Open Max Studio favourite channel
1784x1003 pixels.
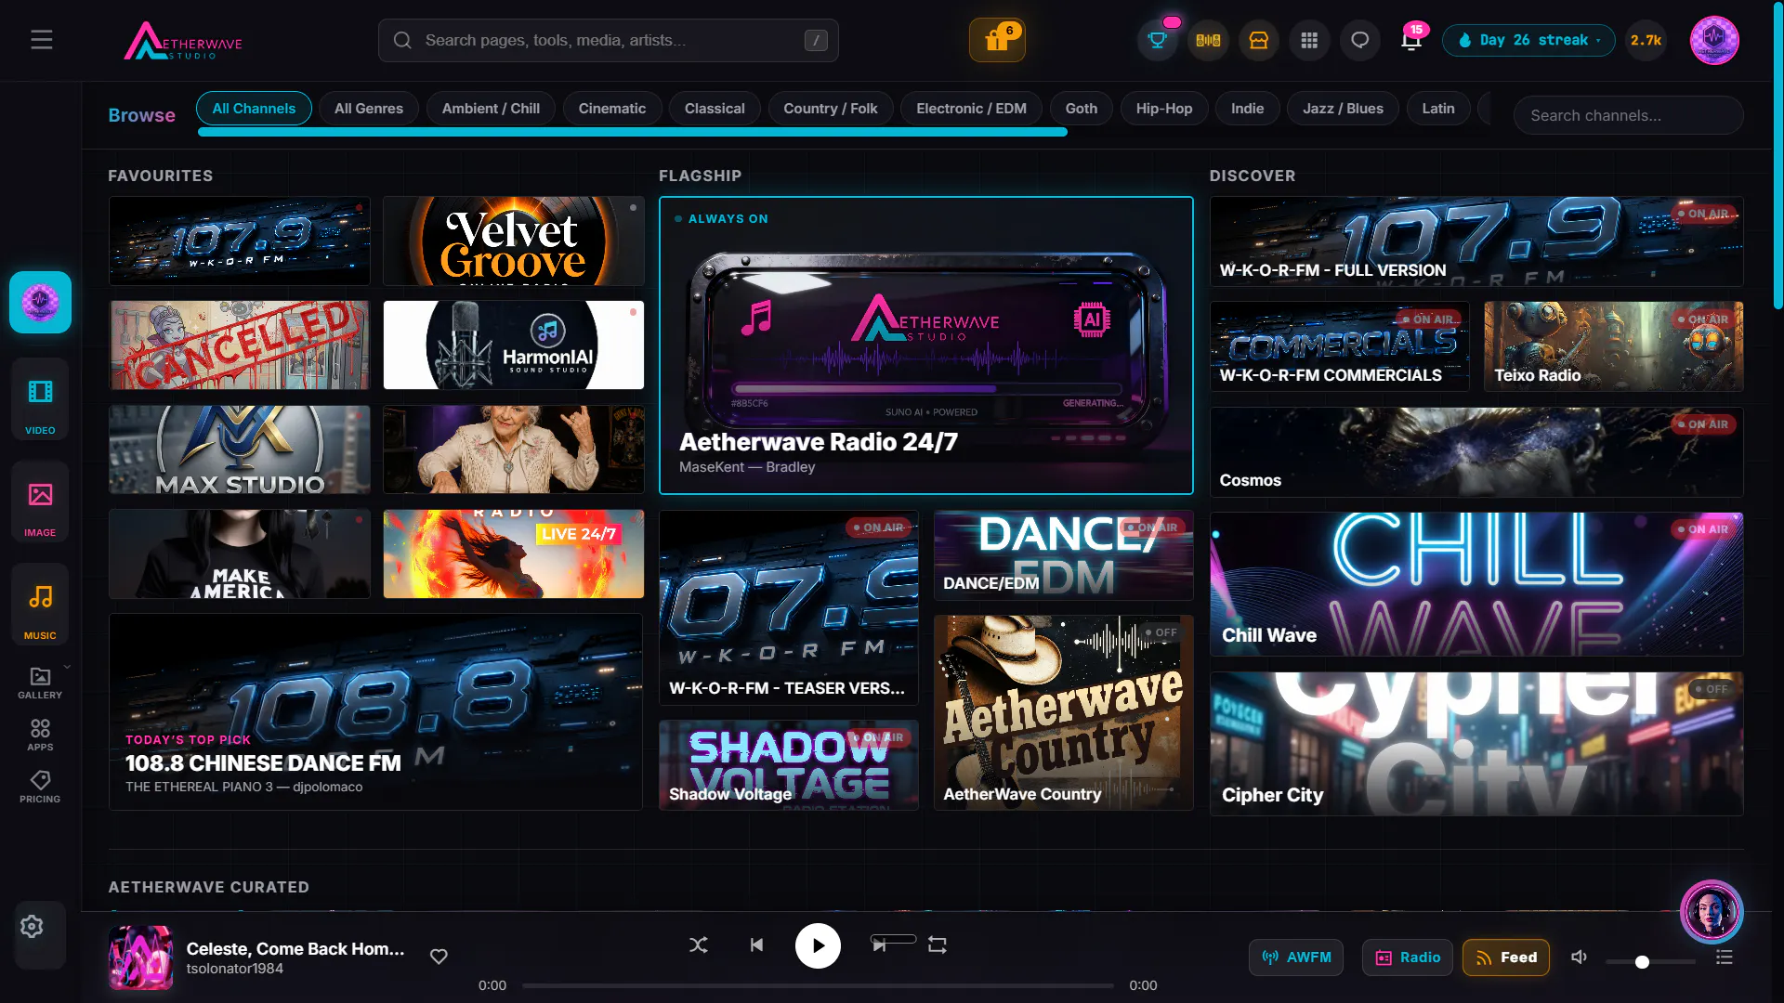pyautogui.click(x=240, y=449)
